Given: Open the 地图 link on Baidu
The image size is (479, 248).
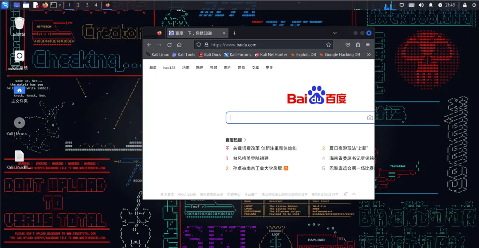Looking at the screenshot, I should pos(186,68).
